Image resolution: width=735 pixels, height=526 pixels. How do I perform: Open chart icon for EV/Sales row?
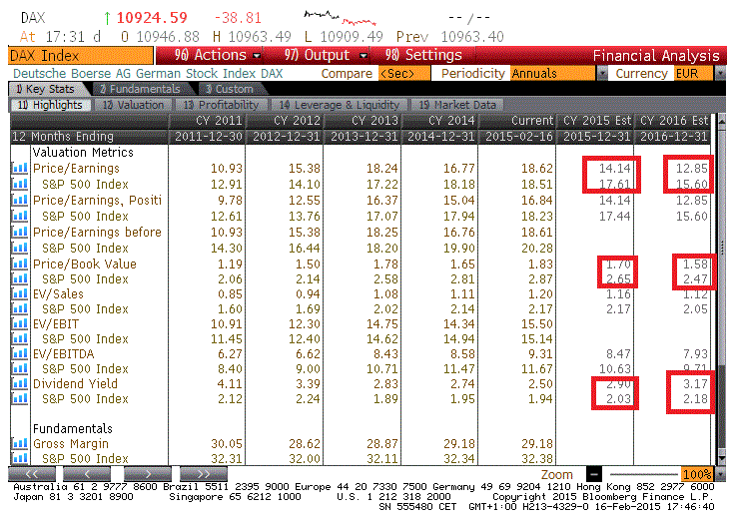(x=20, y=293)
